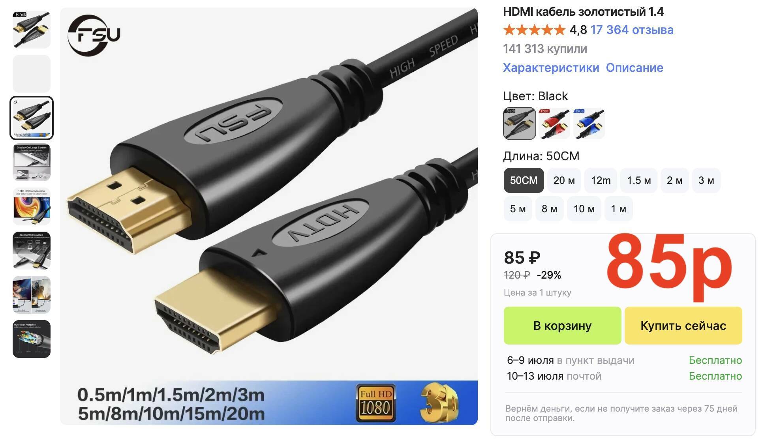This screenshot has height=442, width=764.
Task: Open the 17 364 отзыва reviews link
Action: point(632,30)
